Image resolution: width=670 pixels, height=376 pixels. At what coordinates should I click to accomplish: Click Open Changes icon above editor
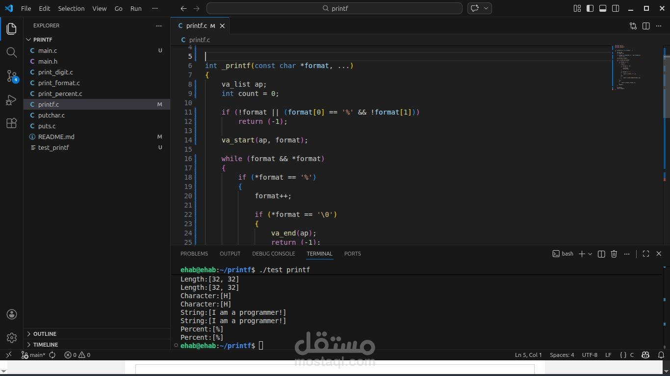click(633, 26)
